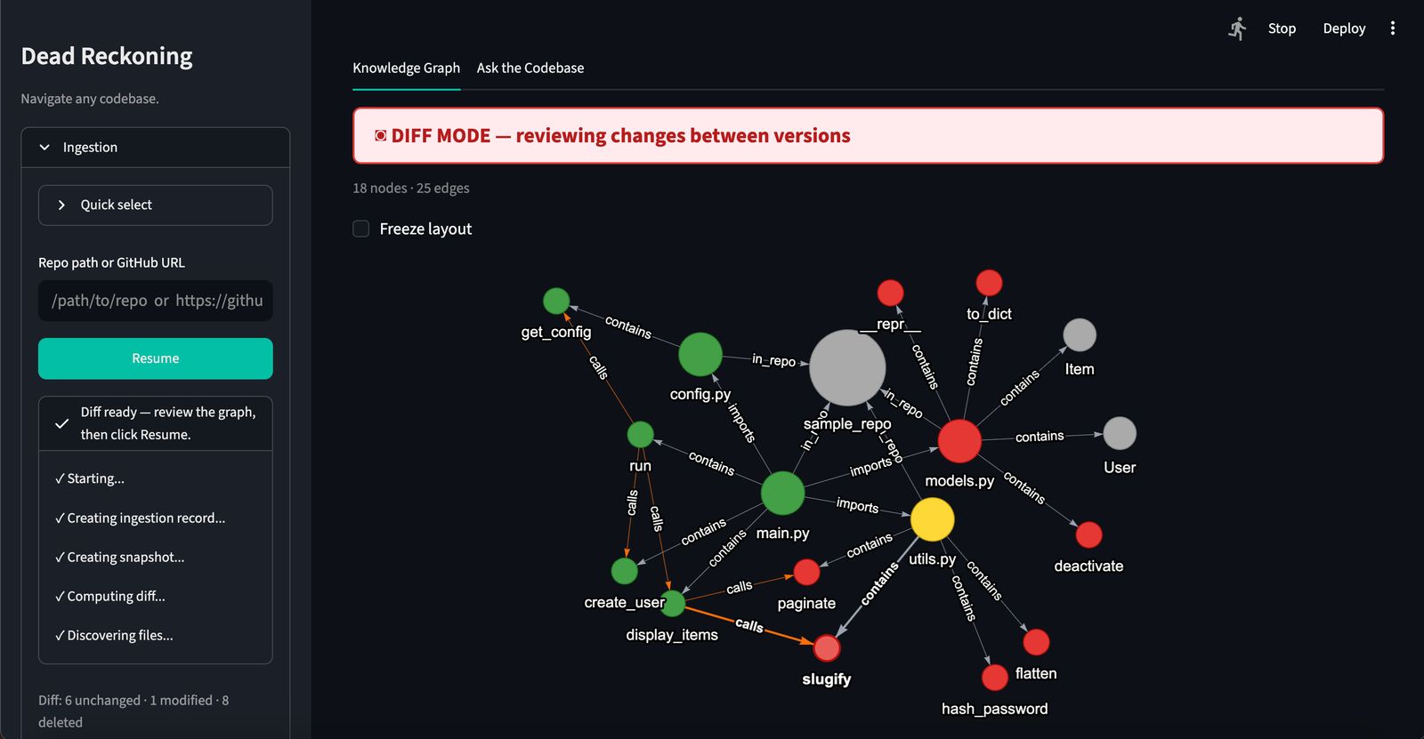Viewport: 1424px width, 739px height.
Task: Click the Resume button
Action: [156, 358]
